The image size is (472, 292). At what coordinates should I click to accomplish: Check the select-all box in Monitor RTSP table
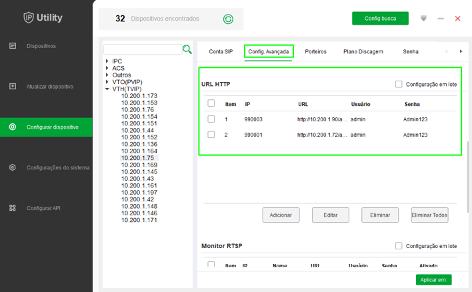[211, 264]
